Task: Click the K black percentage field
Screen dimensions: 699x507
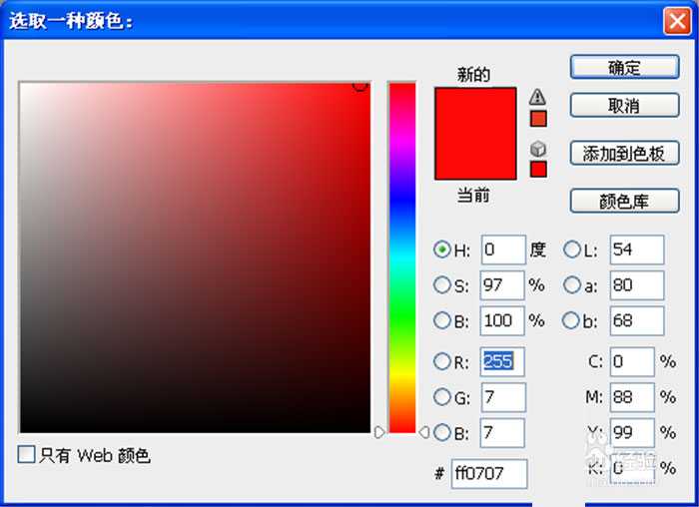Action: pos(632,468)
